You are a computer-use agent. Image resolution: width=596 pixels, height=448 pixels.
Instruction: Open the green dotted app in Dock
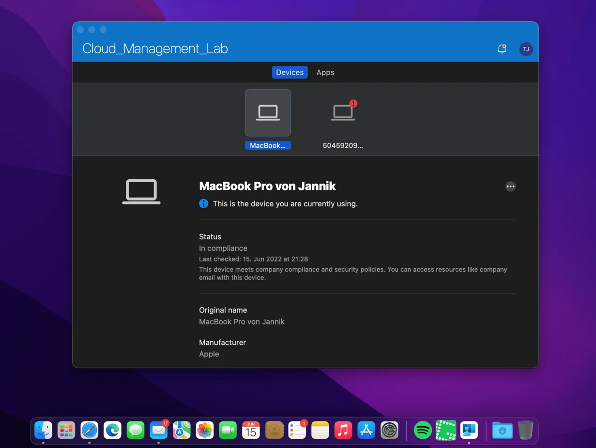446,430
